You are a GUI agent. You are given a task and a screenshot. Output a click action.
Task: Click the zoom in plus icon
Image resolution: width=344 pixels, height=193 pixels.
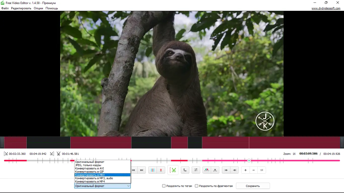(x=245, y=170)
